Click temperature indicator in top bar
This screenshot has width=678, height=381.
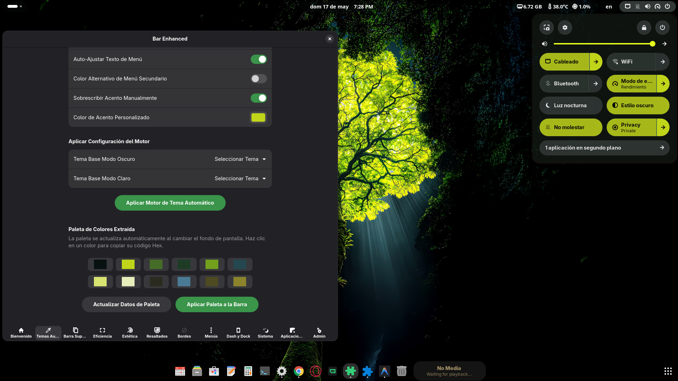(x=558, y=6)
